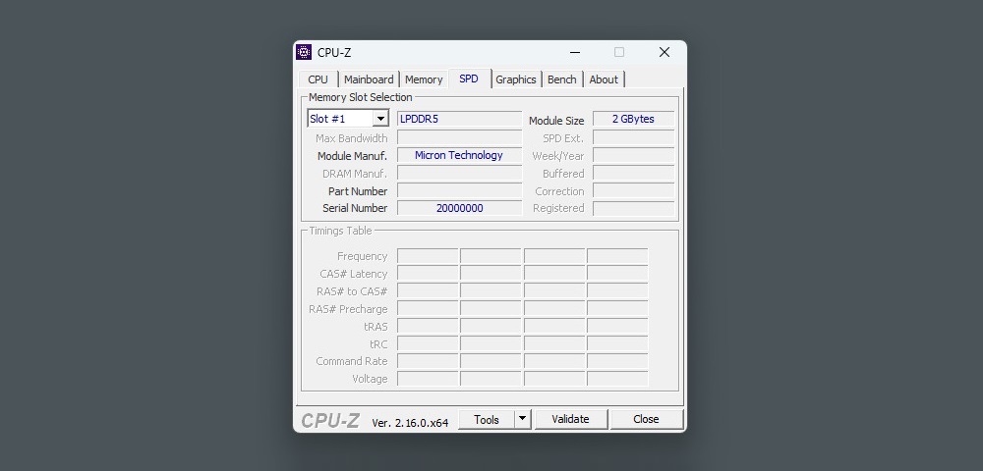Minimize the CPU-Z window

tap(574, 53)
